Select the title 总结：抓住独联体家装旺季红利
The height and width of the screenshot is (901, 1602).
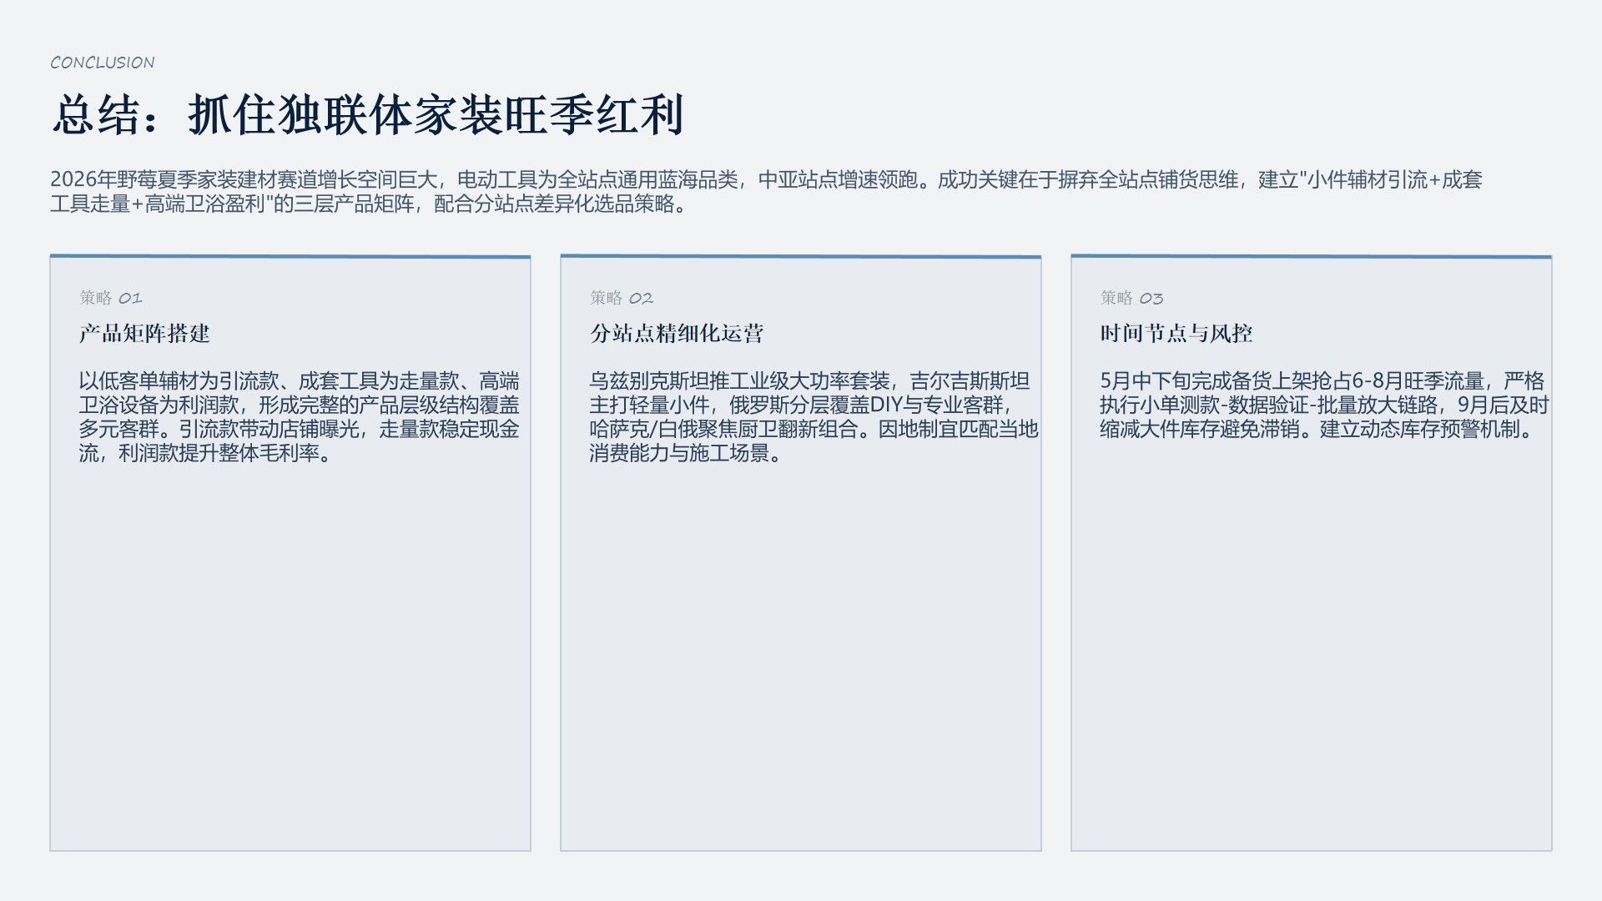click(x=368, y=115)
